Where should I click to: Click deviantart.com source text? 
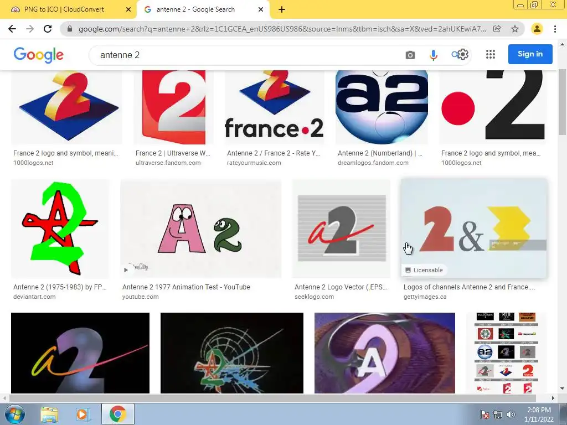(x=34, y=297)
